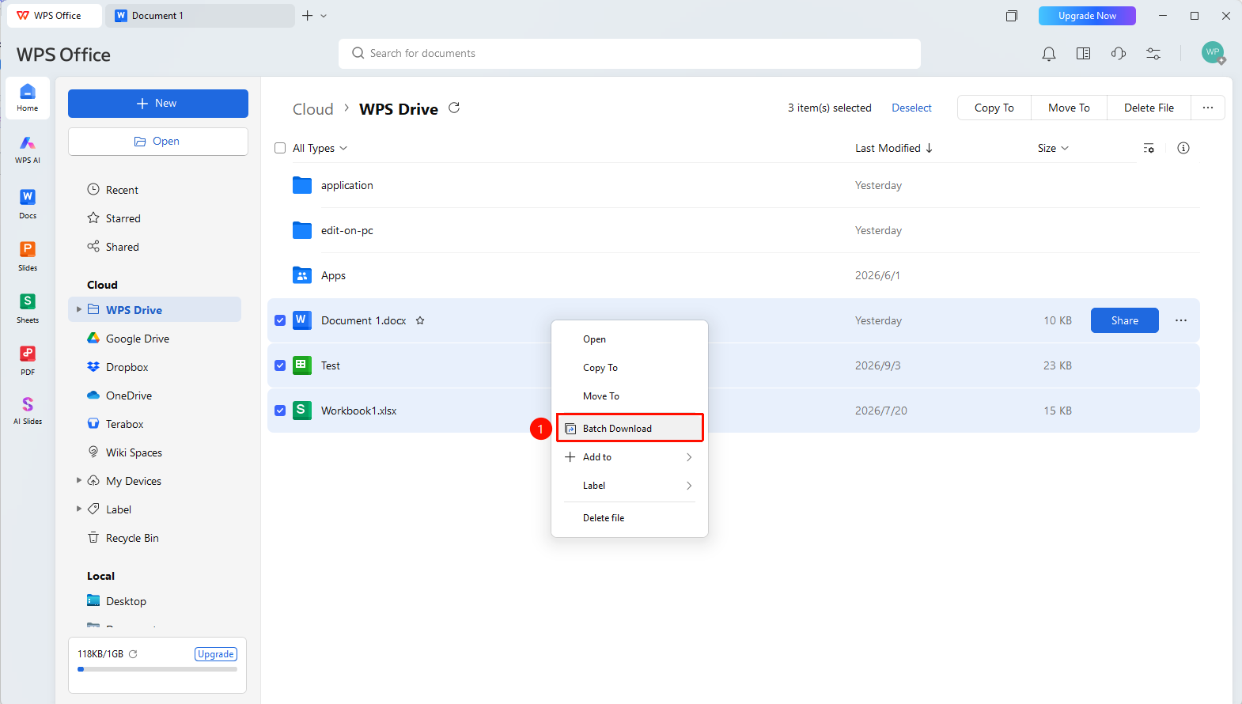The height and width of the screenshot is (704, 1242).
Task: Click the Deselect link
Action: (911, 108)
